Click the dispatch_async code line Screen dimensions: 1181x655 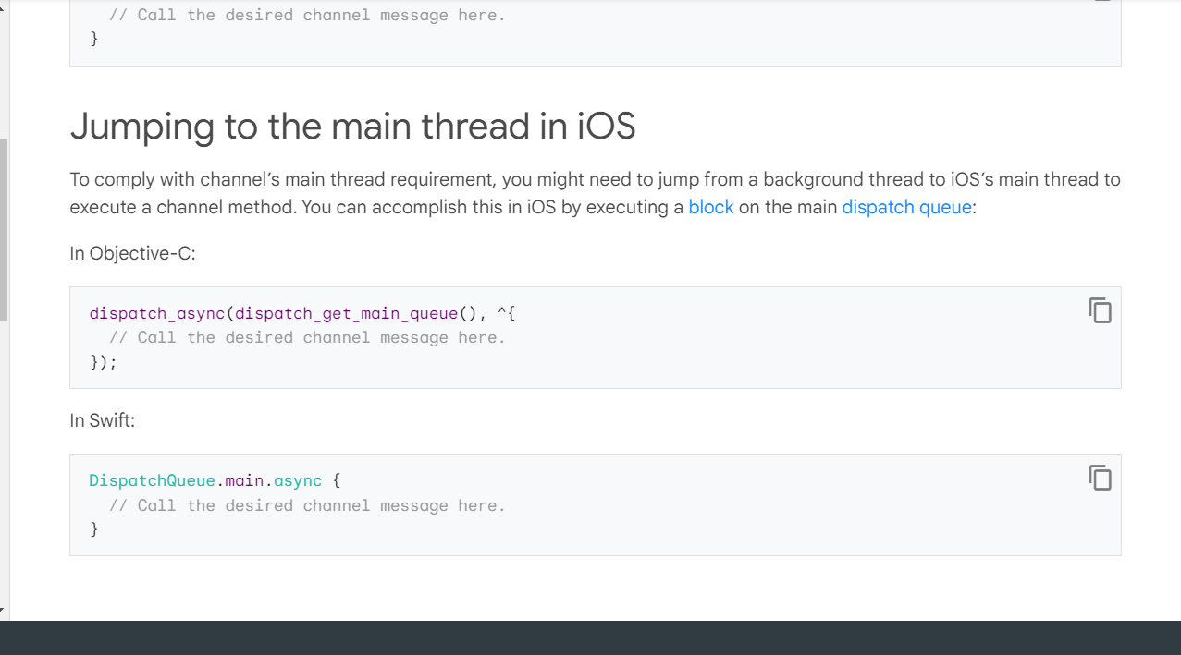pos(302,313)
